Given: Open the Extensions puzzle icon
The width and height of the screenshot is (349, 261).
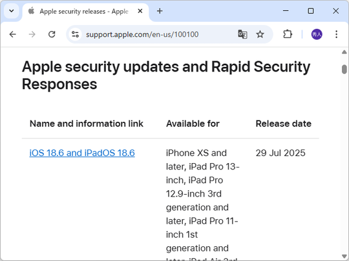Looking at the screenshot, I should coord(288,34).
